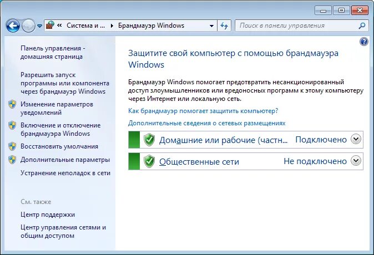The image size is (374, 255).
Task: Expand the home or work networks section
Action: 356,139
